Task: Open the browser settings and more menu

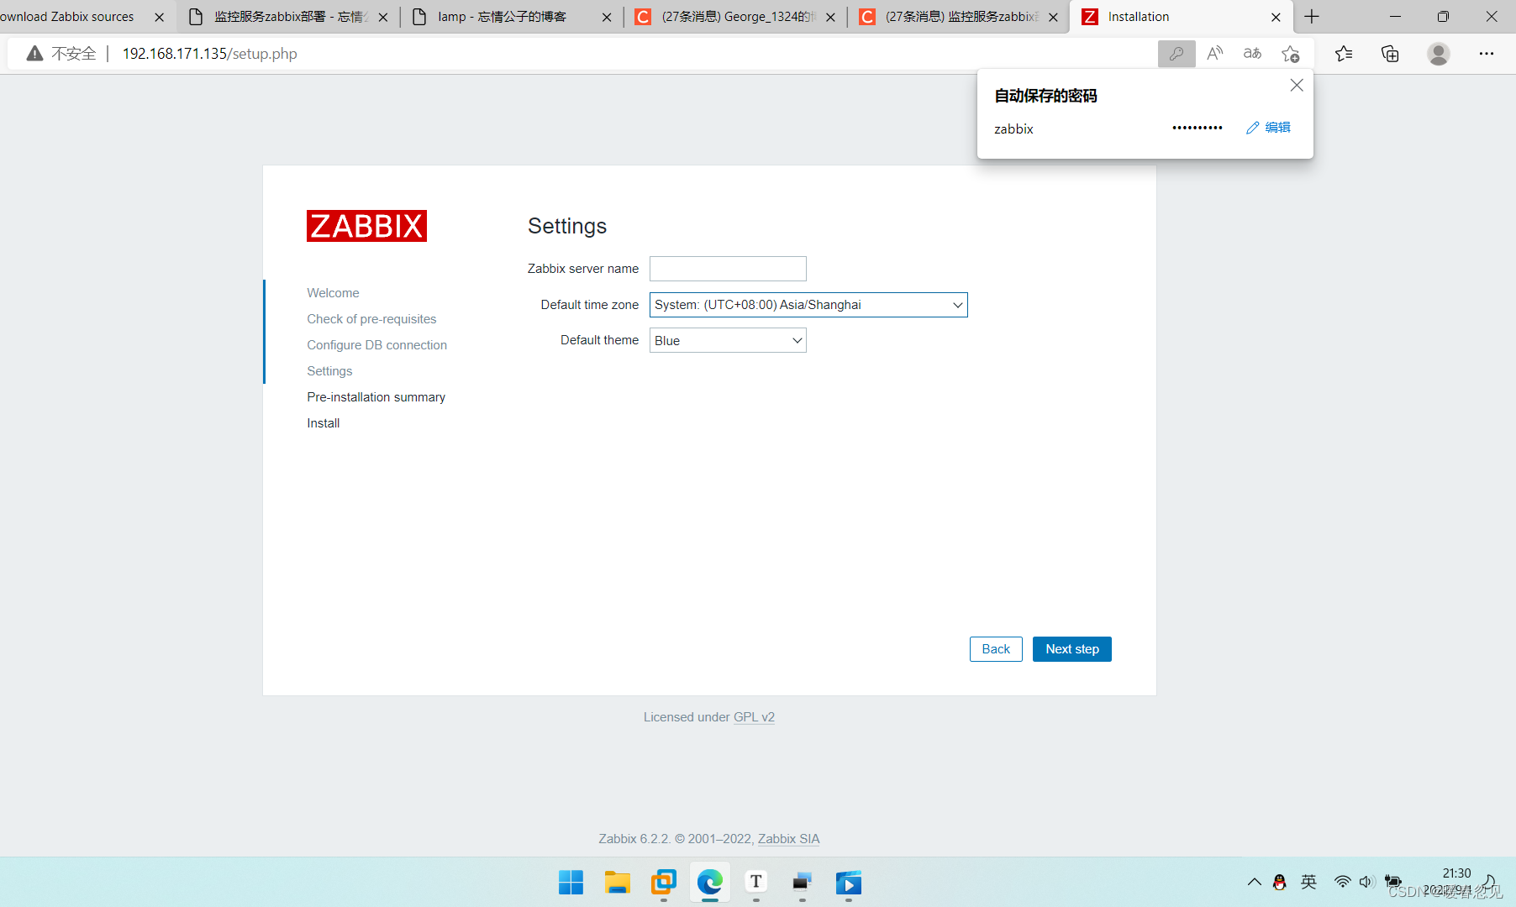Action: (1487, 54)
